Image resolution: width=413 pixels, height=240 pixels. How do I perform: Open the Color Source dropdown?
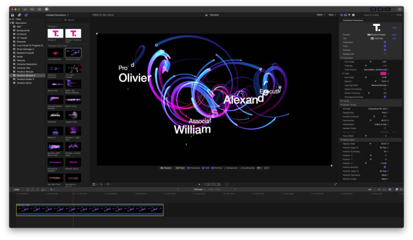(376, 70)
